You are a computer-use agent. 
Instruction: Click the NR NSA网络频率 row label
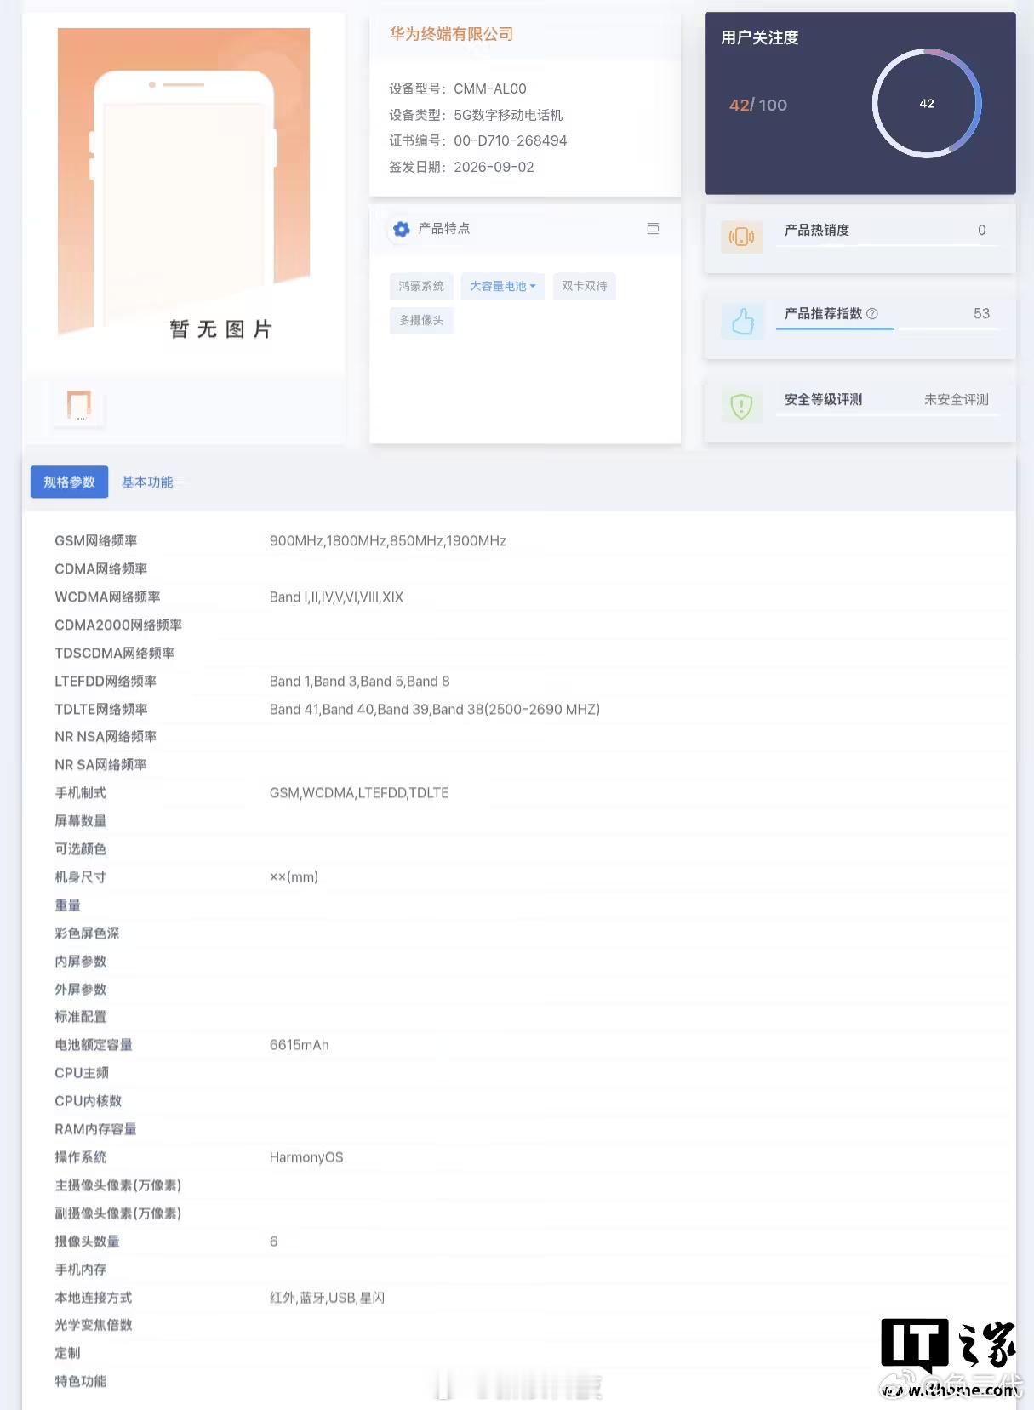106,736
